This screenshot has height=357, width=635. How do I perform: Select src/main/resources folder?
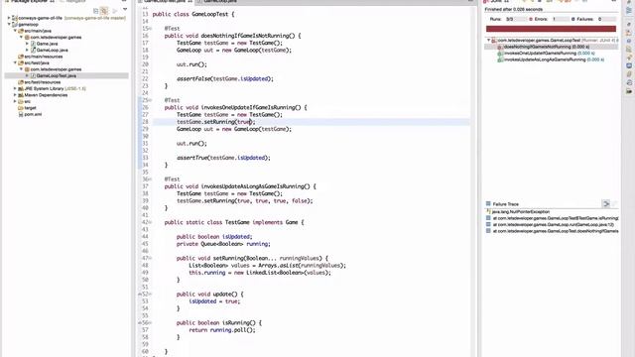[44, 57]
